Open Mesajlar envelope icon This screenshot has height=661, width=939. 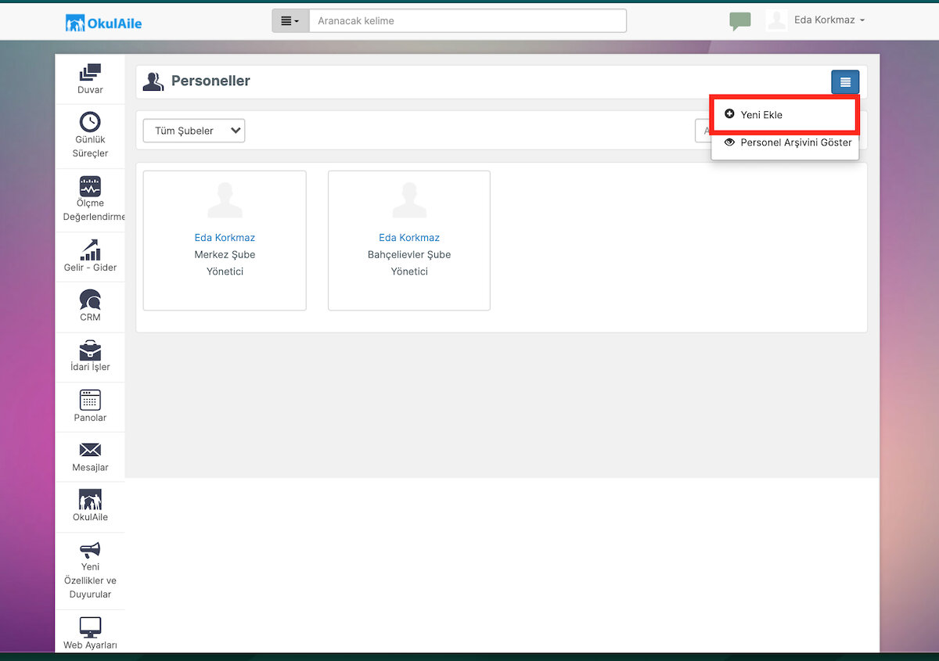coord(90,450)
